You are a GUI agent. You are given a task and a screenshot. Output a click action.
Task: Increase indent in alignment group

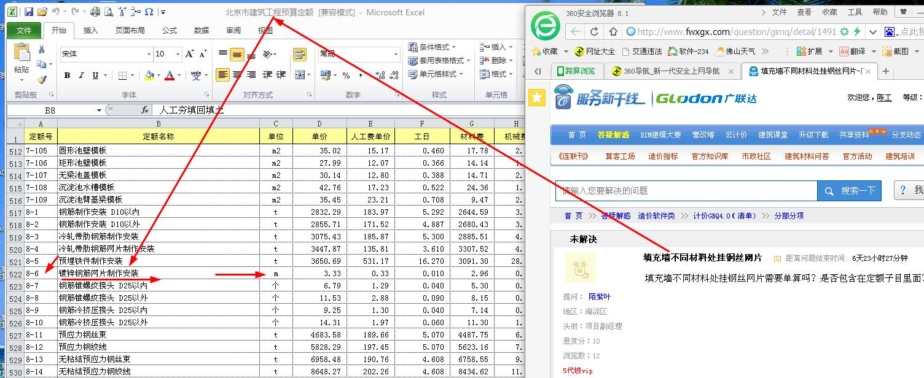[x=282, y=75]
